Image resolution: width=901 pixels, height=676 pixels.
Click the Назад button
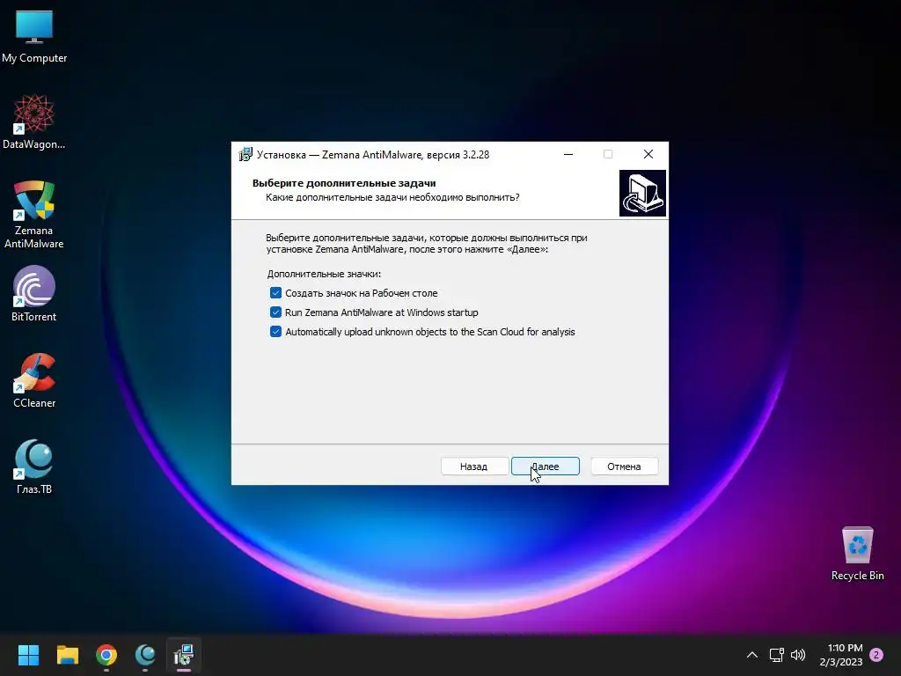tap(474, 467)
